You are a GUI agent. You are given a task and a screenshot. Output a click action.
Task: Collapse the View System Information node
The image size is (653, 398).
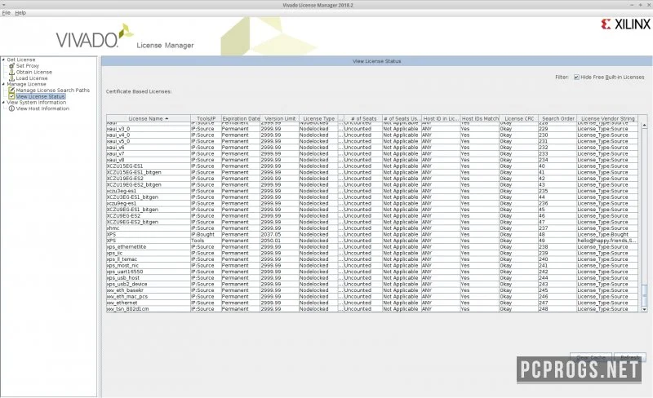click(x=3, y=103)
